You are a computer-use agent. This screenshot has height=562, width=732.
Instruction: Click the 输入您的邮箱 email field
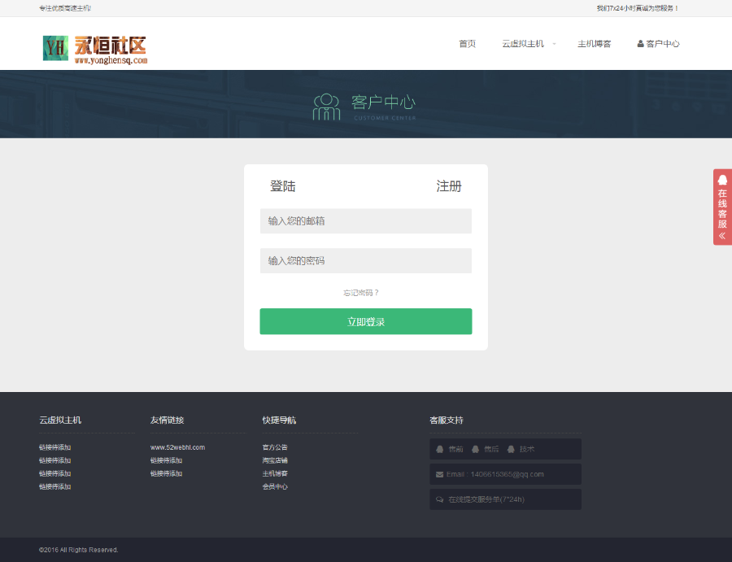coord(365,221)
